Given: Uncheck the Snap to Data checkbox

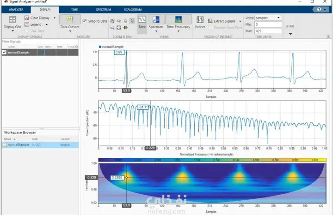Looking at the screenshot, I should 85,21.
